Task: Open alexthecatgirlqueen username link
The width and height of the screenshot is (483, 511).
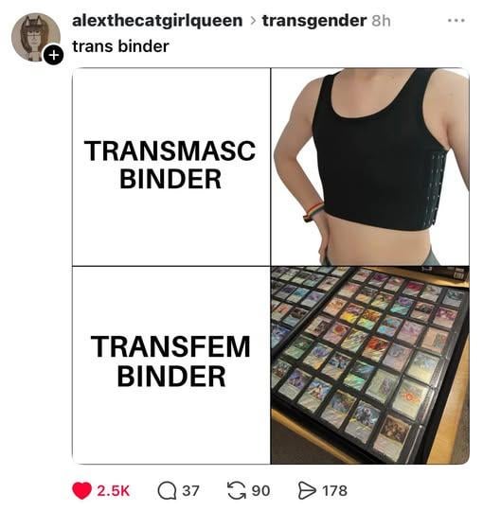Action: click(x=157, y=21)
